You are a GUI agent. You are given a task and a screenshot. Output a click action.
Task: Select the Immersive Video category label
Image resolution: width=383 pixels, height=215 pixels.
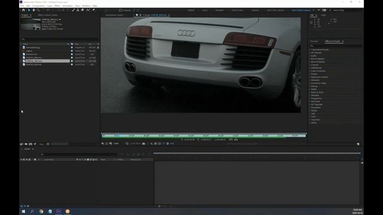318,83
